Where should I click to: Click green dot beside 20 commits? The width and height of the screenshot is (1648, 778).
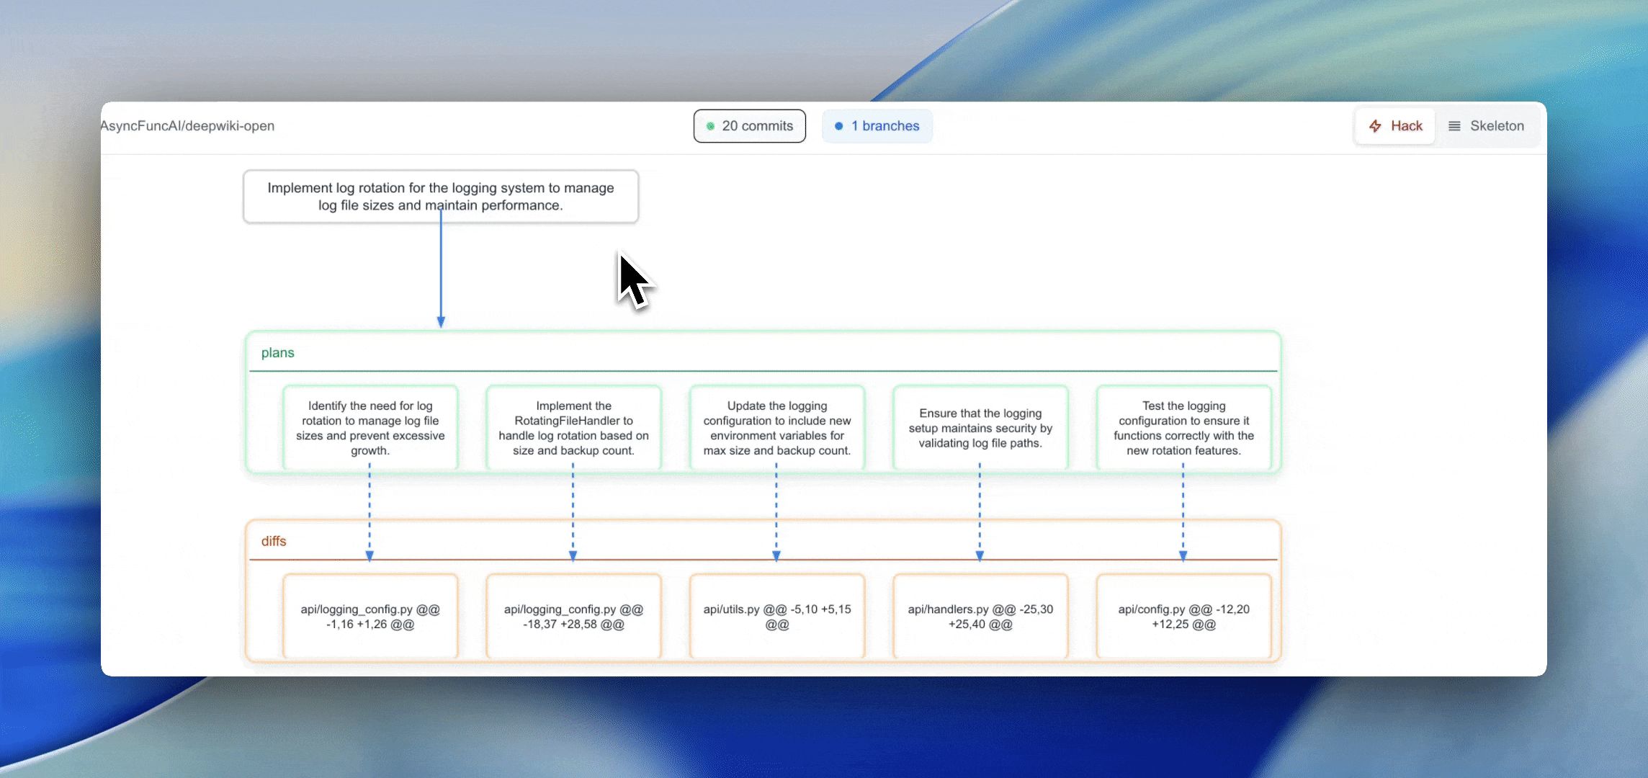[x=710, y=126]
